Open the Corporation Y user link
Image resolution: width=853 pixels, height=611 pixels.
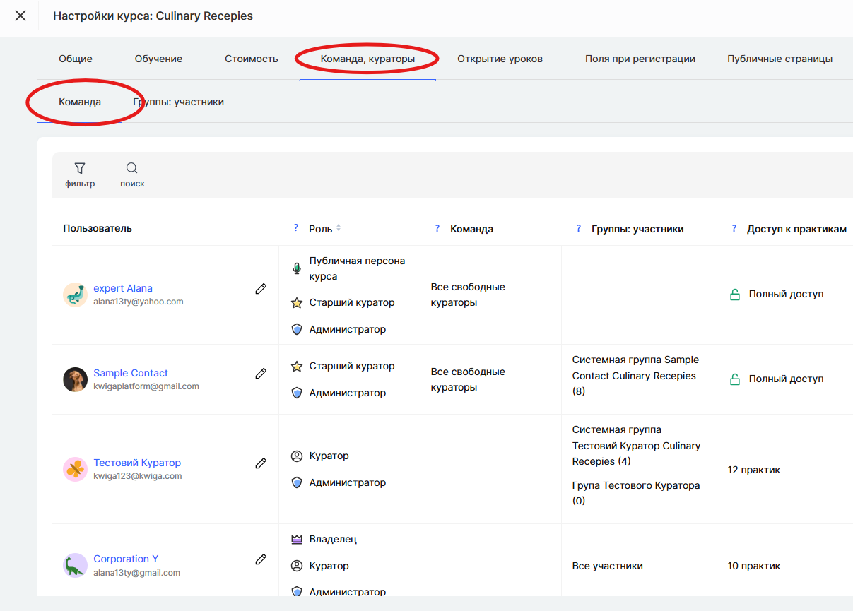coord(126,559)
